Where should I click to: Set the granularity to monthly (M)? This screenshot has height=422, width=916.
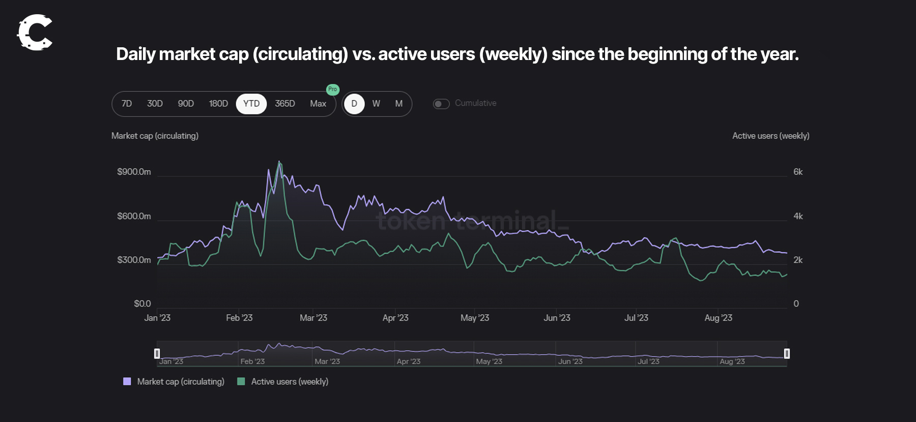[x=399, y=104]
